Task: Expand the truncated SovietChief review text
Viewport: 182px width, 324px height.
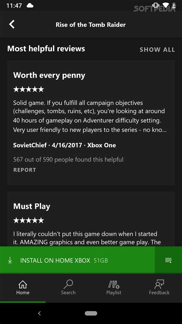Action: pos(89,117)
